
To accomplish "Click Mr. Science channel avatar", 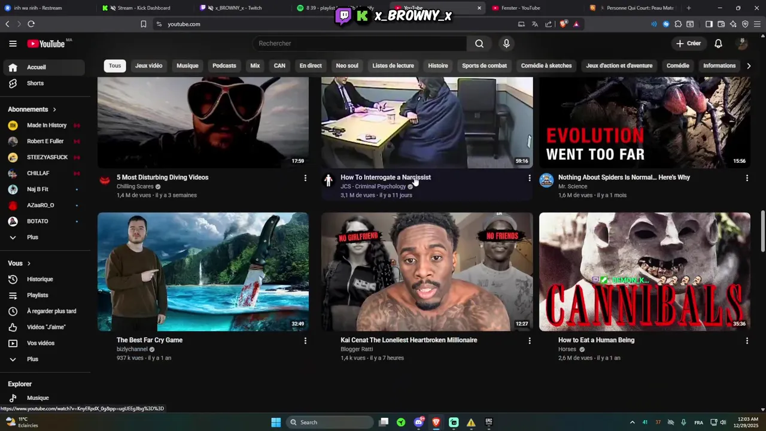I will click(x=546, y=180).
